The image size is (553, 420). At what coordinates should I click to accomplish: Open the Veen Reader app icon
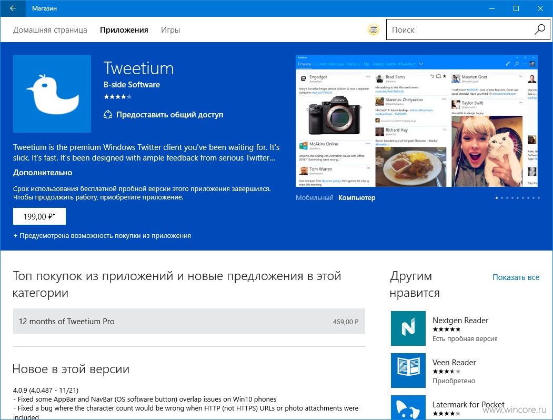408,371
